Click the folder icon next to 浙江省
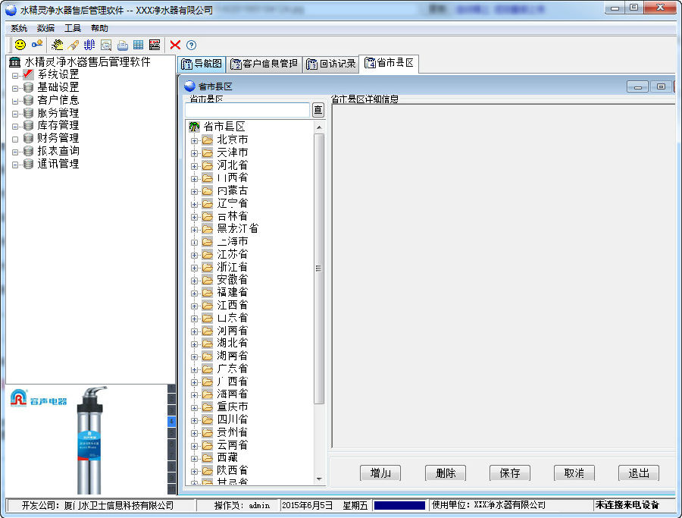Image resolution: width=682 pixels, height=518 pixels. point(208,267)
